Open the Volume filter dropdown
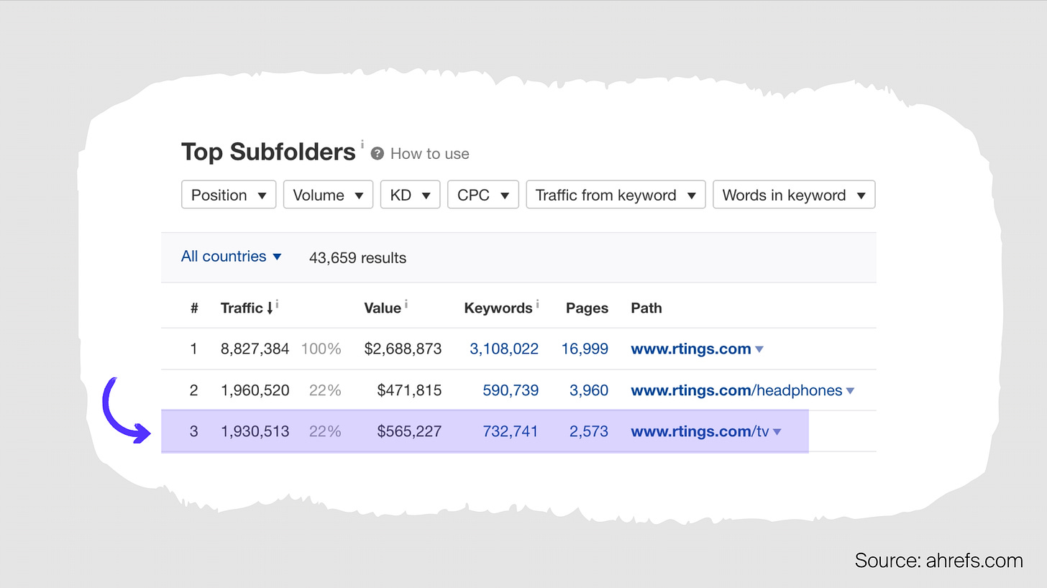 tap(328, 195)
